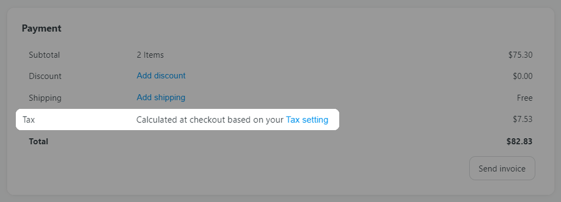Select the $82.83 total amount

519,142
